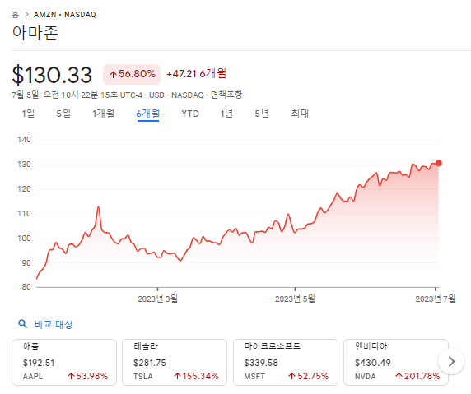Click the 2023년 5월 axis label
Image resolution: width=471 pixels, height=394 pixels.
tap(295, 299)
